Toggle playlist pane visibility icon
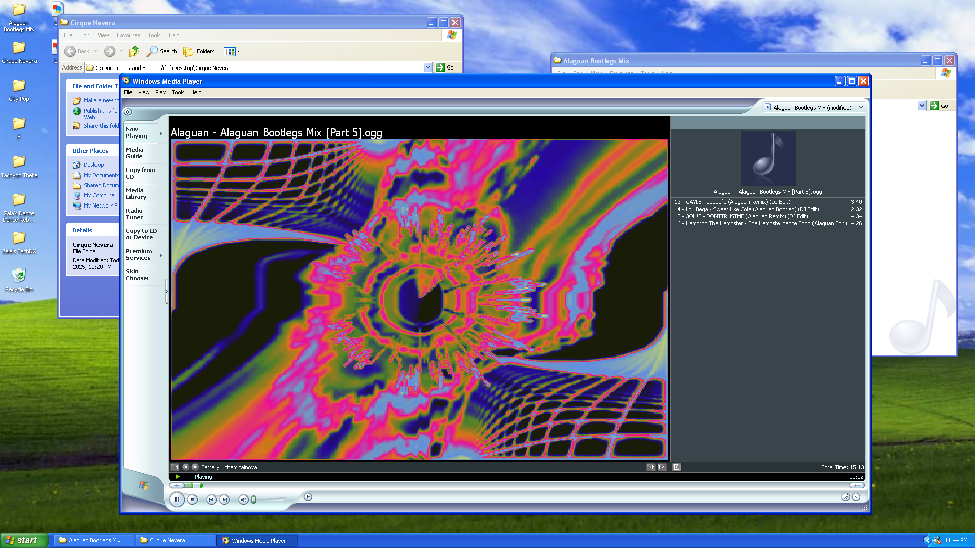 click(677, 467)
